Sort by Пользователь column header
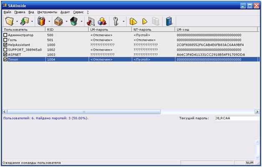 pos(24,30)
